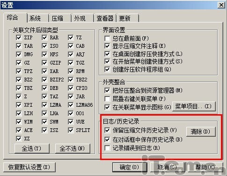Toggle the CPIO association checkbox
This screenshot has height=176, width=227.
(71, 88)
